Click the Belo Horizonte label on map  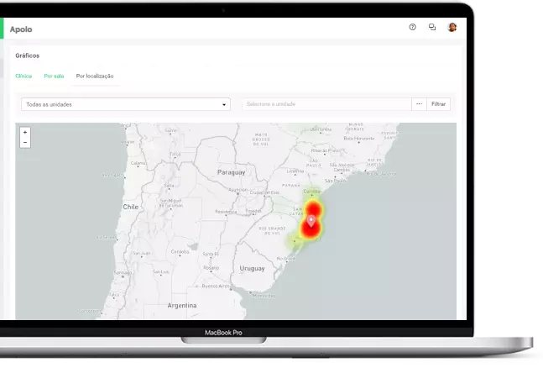[x=359, y=139]
